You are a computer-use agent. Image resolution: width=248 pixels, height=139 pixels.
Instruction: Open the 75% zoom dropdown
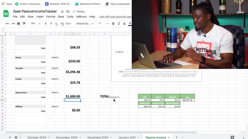click(x=35, y=24)
